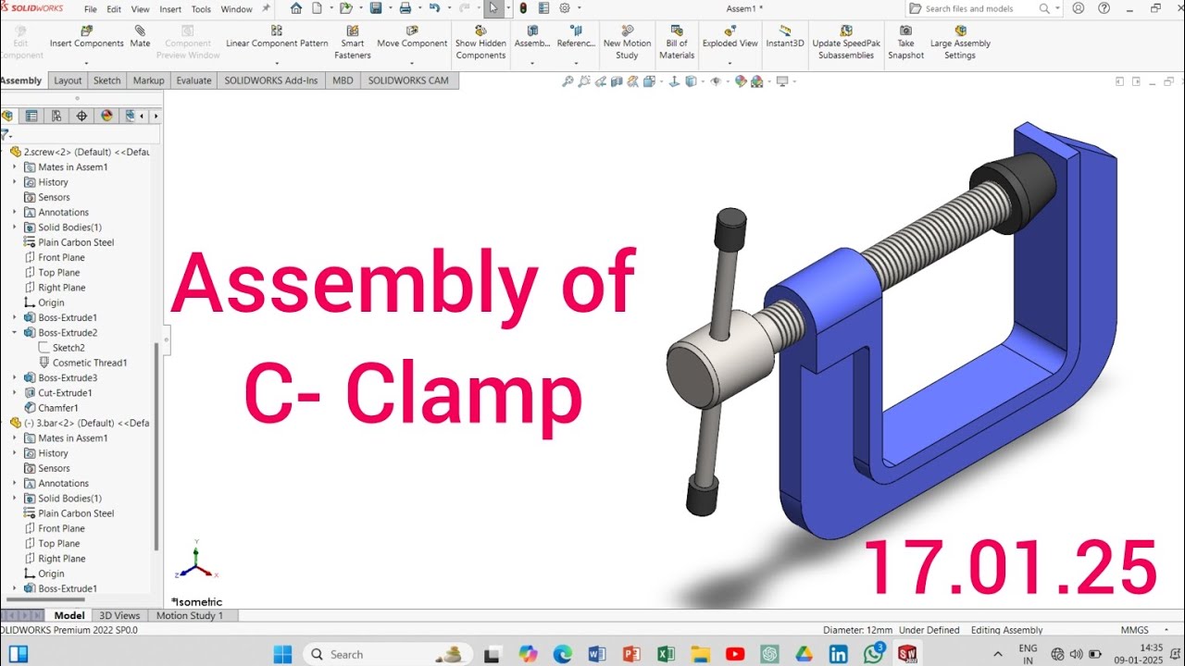The width and height of the screenshot is (1185, 666).
Task: Select the Mate tool
Action: click(x=140, y=37)
